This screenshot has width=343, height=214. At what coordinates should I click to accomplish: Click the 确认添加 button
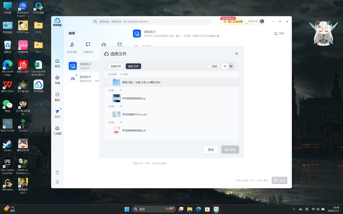click(230, 150)
